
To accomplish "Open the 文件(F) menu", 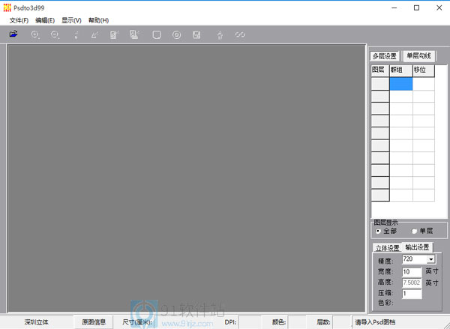I will pos(19,20).
